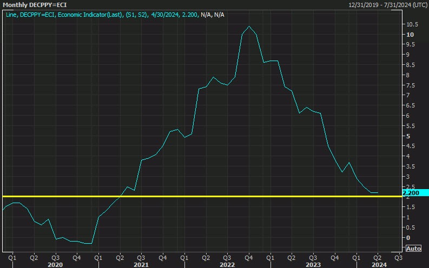The image size is (429, 268).
Task: Click the bold 10 on the value axis
Action: [411, 35]
